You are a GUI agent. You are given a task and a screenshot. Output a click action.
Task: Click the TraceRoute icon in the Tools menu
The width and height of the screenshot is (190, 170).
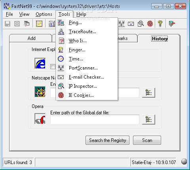[61, 32]
